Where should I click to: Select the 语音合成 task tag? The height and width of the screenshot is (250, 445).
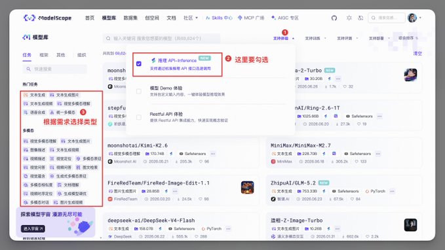(35, 113)
